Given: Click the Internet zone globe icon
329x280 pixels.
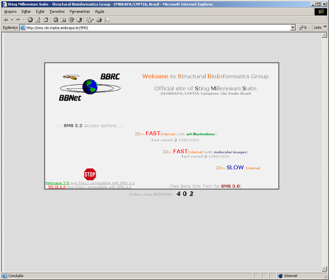Looking at the screenshot, I should pyautogui.click(x=280, y=276).
